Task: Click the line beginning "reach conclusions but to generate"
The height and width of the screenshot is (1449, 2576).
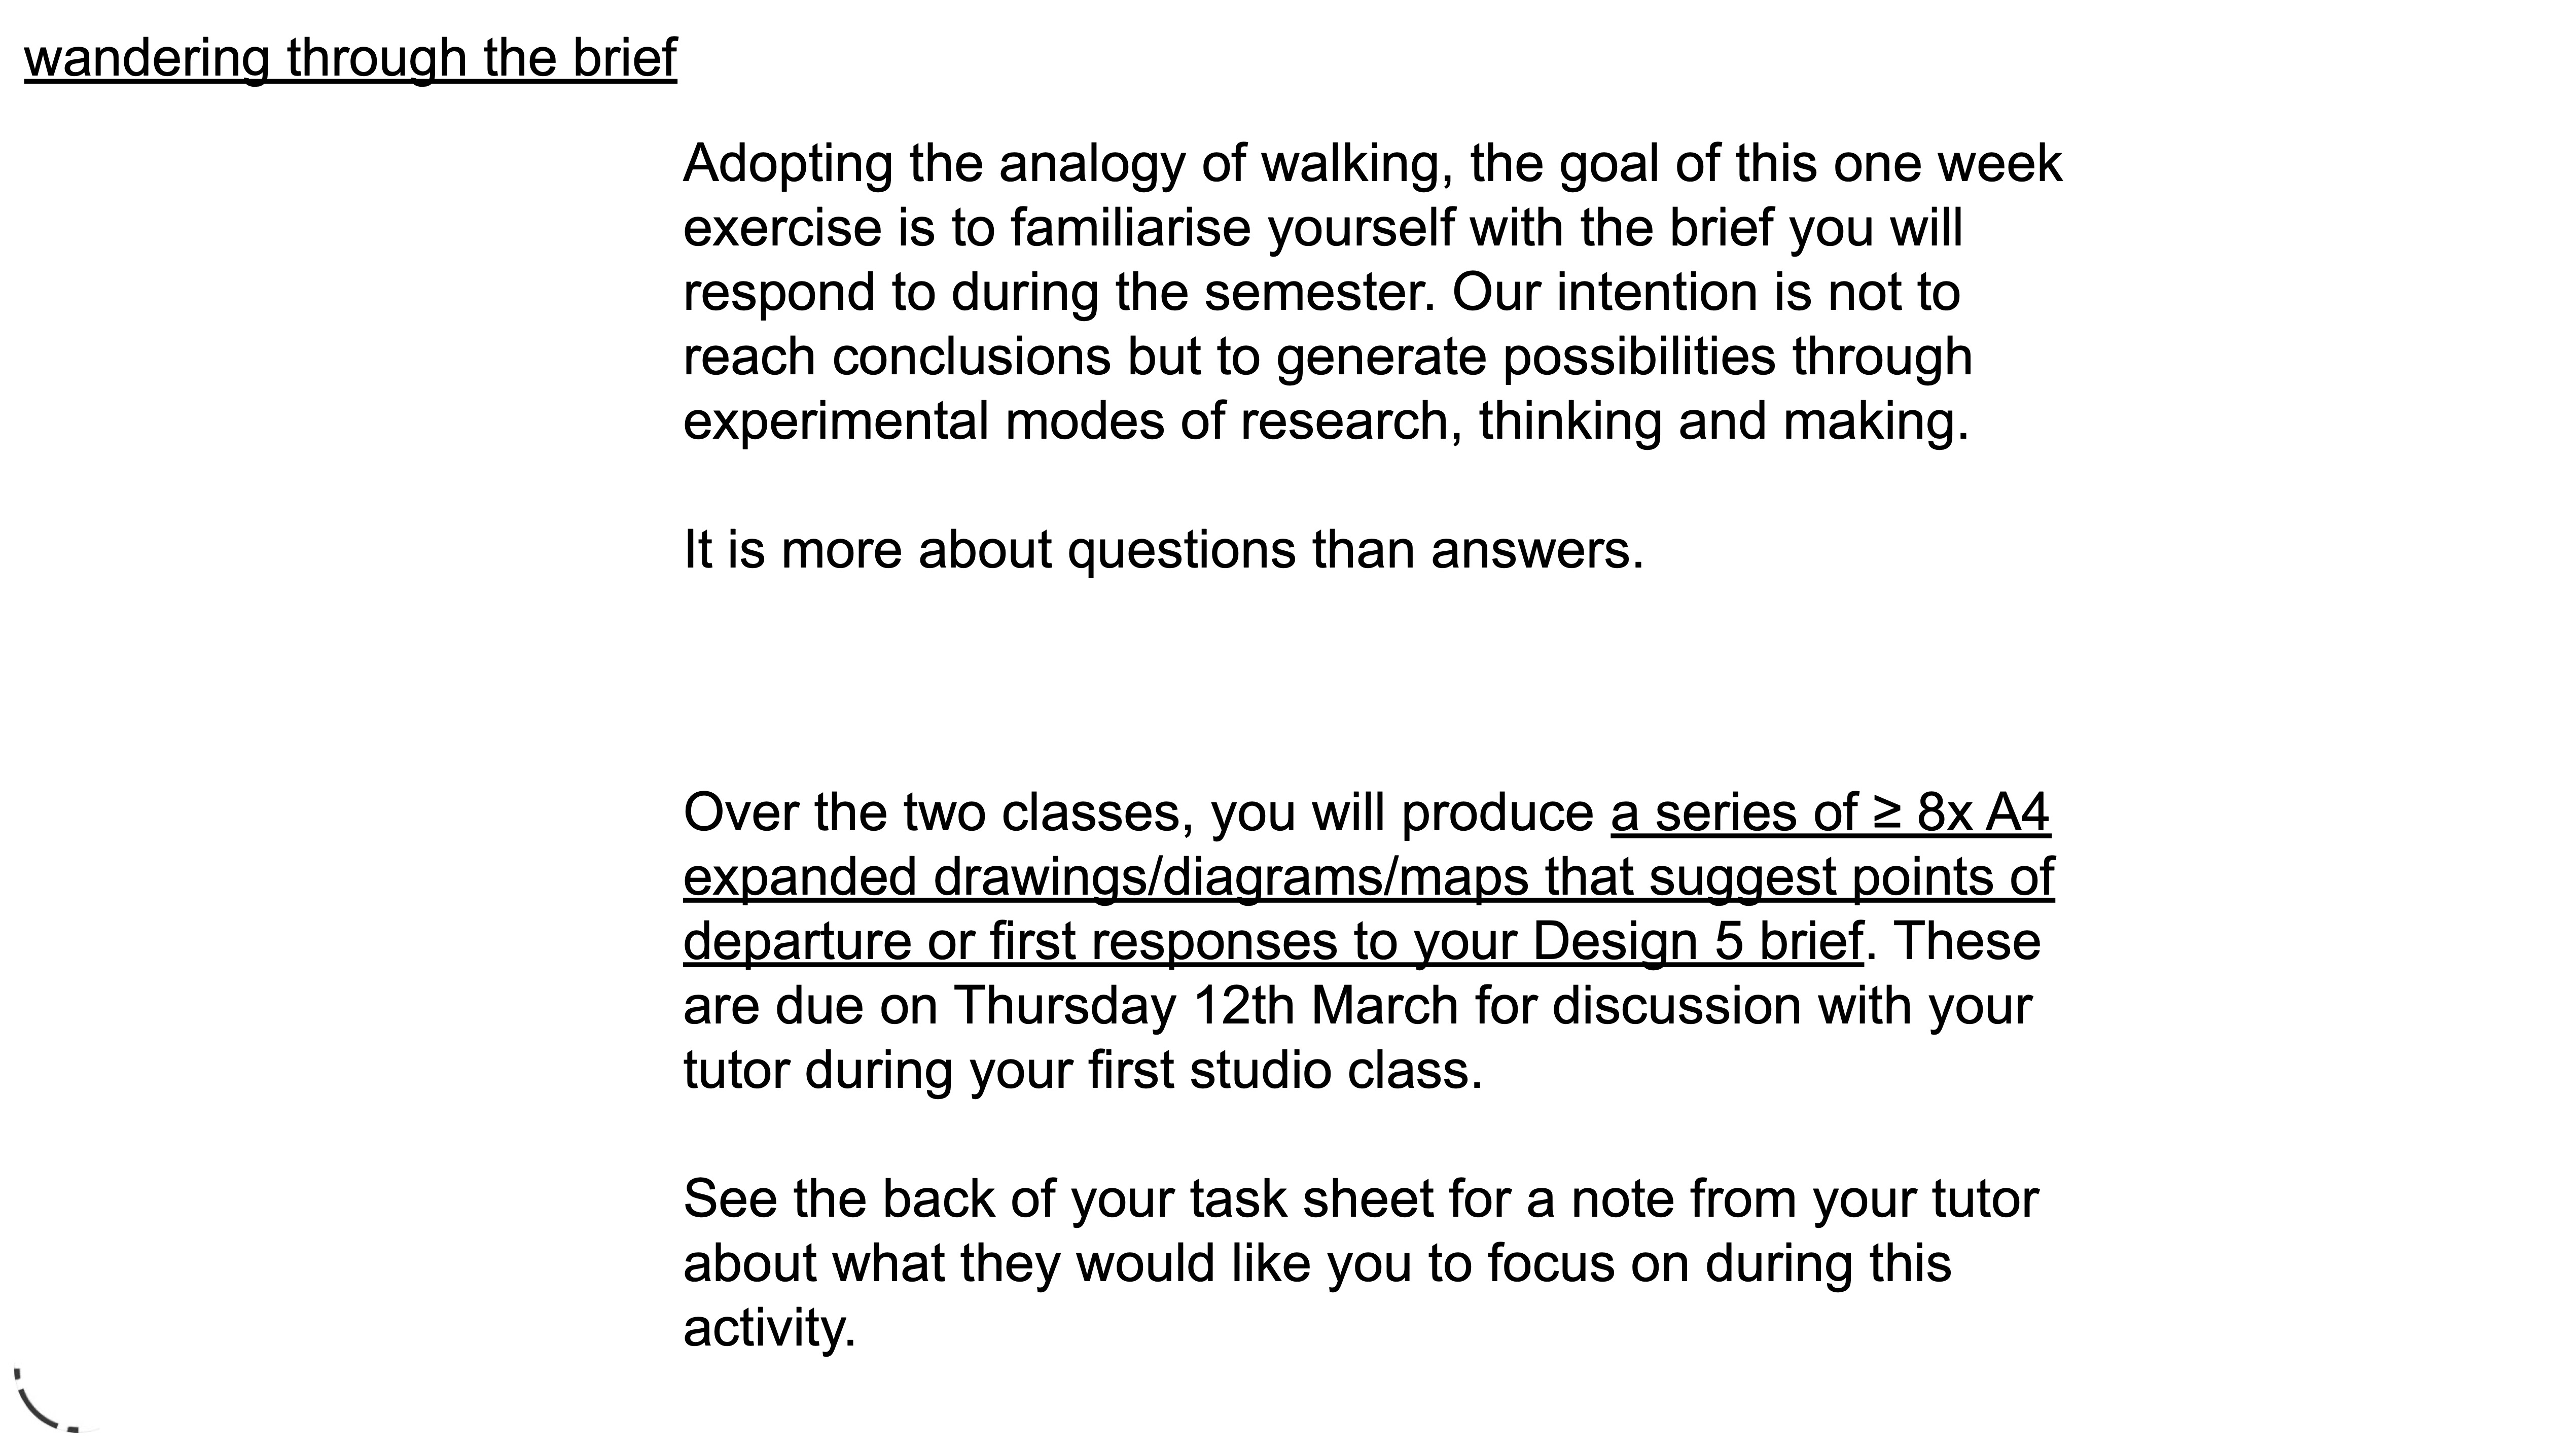Action: pyautogui.click(x=1327, y=357)
